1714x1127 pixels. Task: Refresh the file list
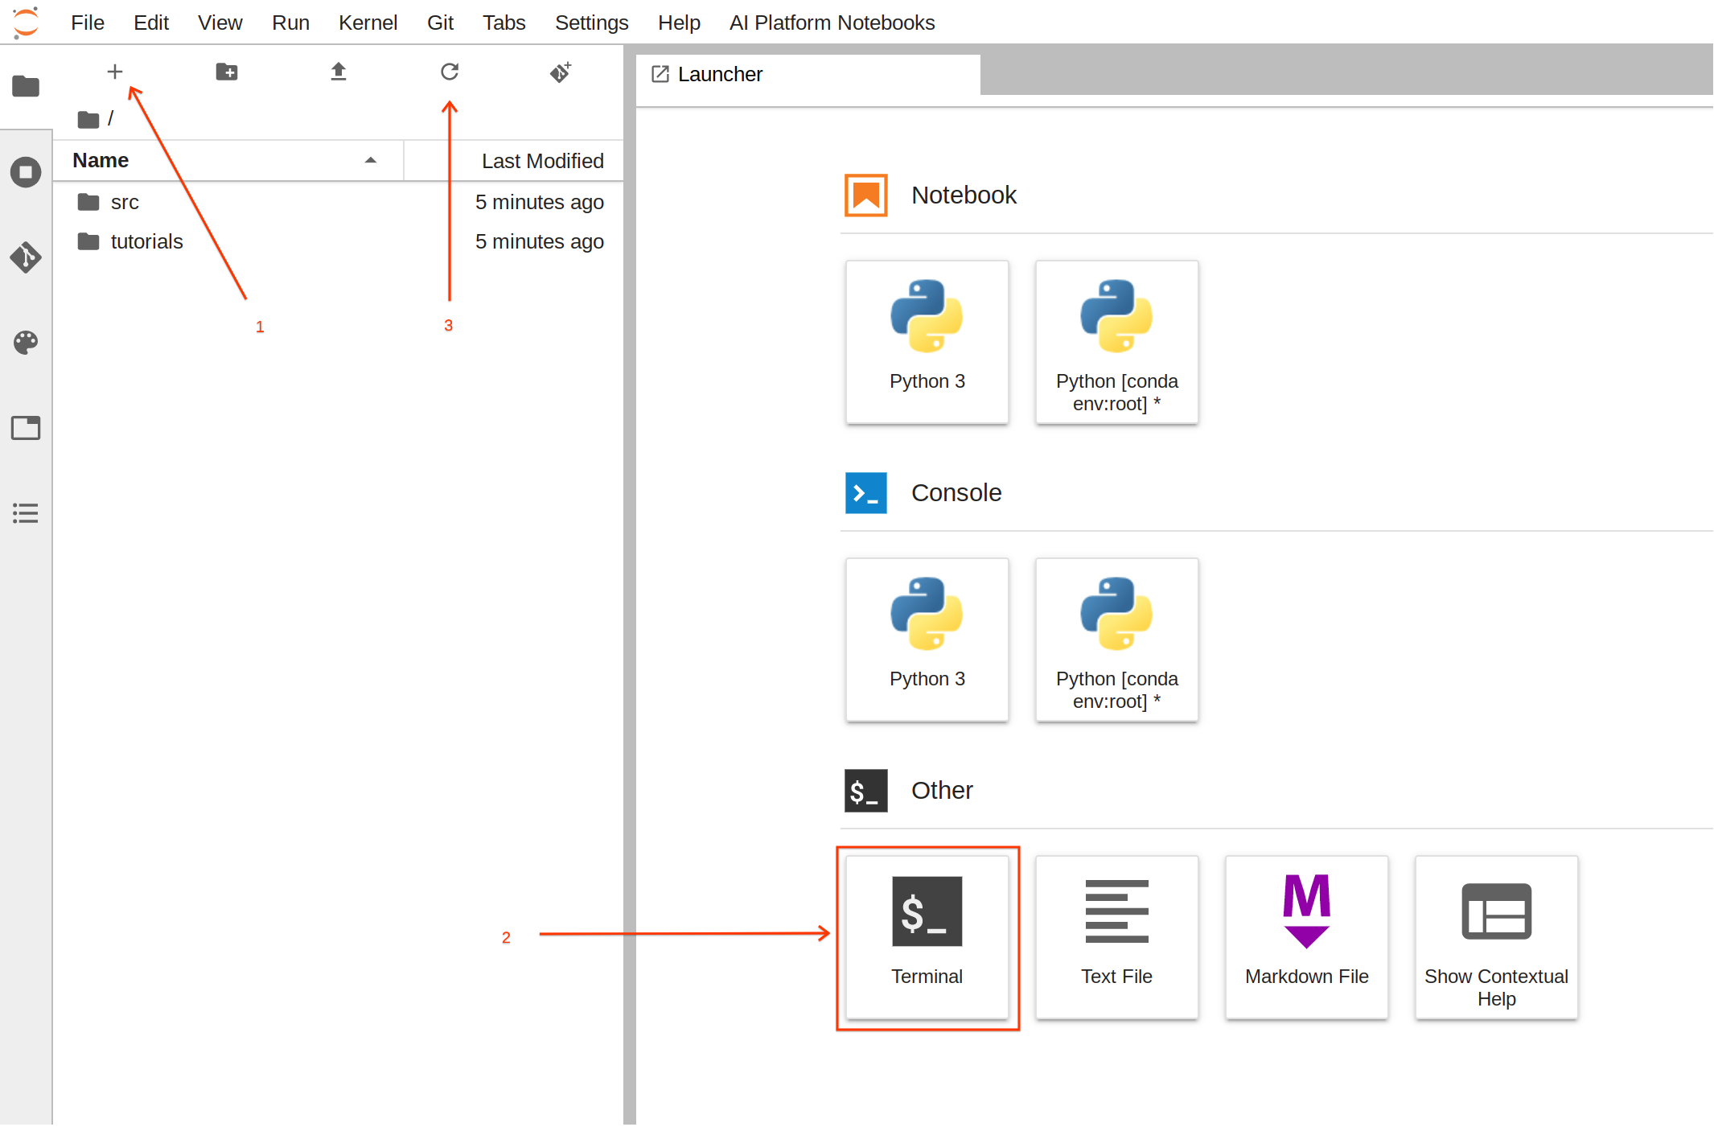[x=450, y=72]
